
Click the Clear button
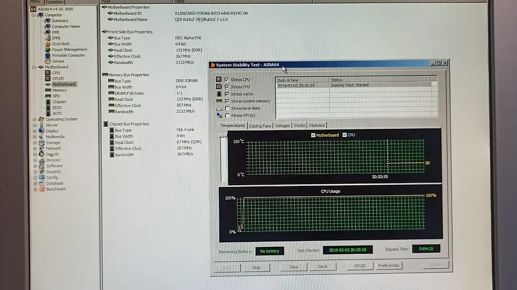click(293, 267)
